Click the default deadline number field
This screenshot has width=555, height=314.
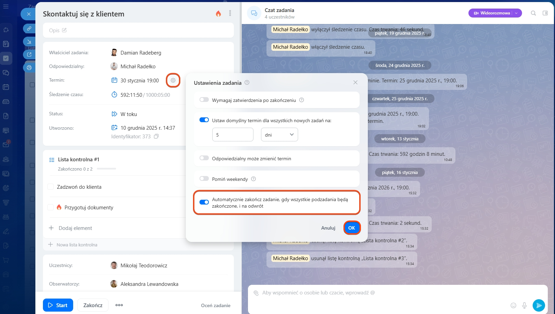233,135
